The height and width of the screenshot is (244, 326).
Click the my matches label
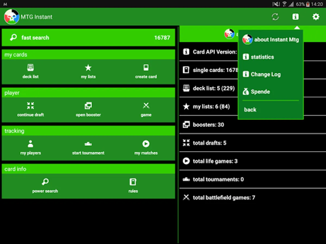click(146, 153)
